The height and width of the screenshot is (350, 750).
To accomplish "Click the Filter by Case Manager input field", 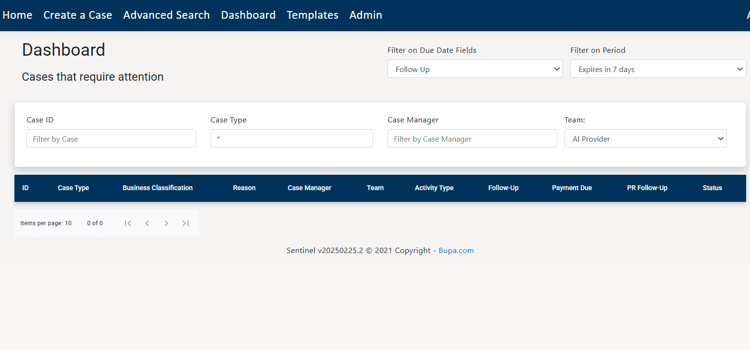I will 472,138.
